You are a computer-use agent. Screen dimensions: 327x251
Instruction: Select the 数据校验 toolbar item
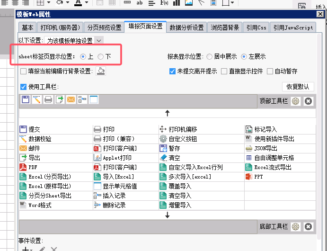coord(56,139)
